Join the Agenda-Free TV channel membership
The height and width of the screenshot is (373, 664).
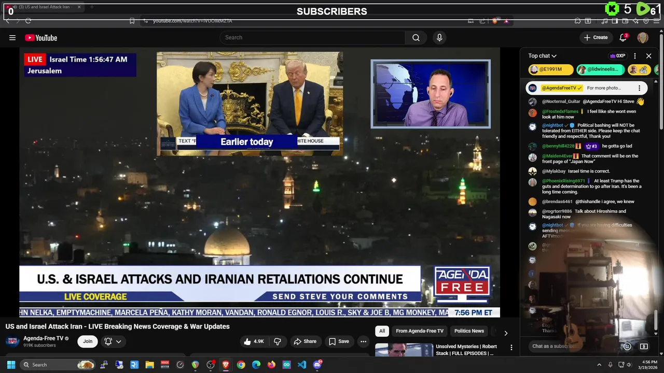(x=88, y=341)
